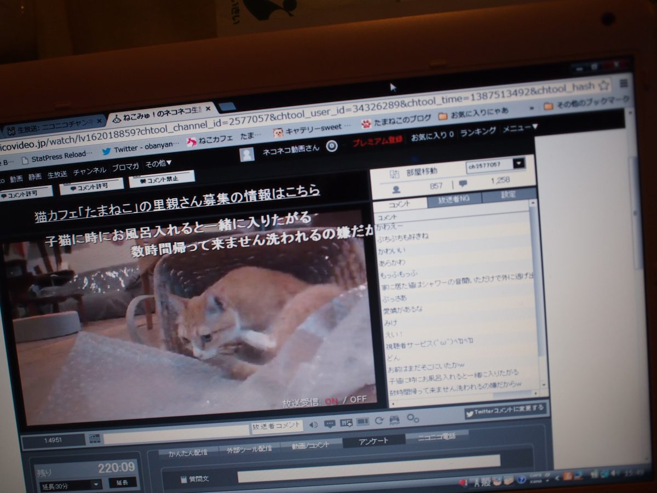Turn broadcast reception ON

(331, 401)
